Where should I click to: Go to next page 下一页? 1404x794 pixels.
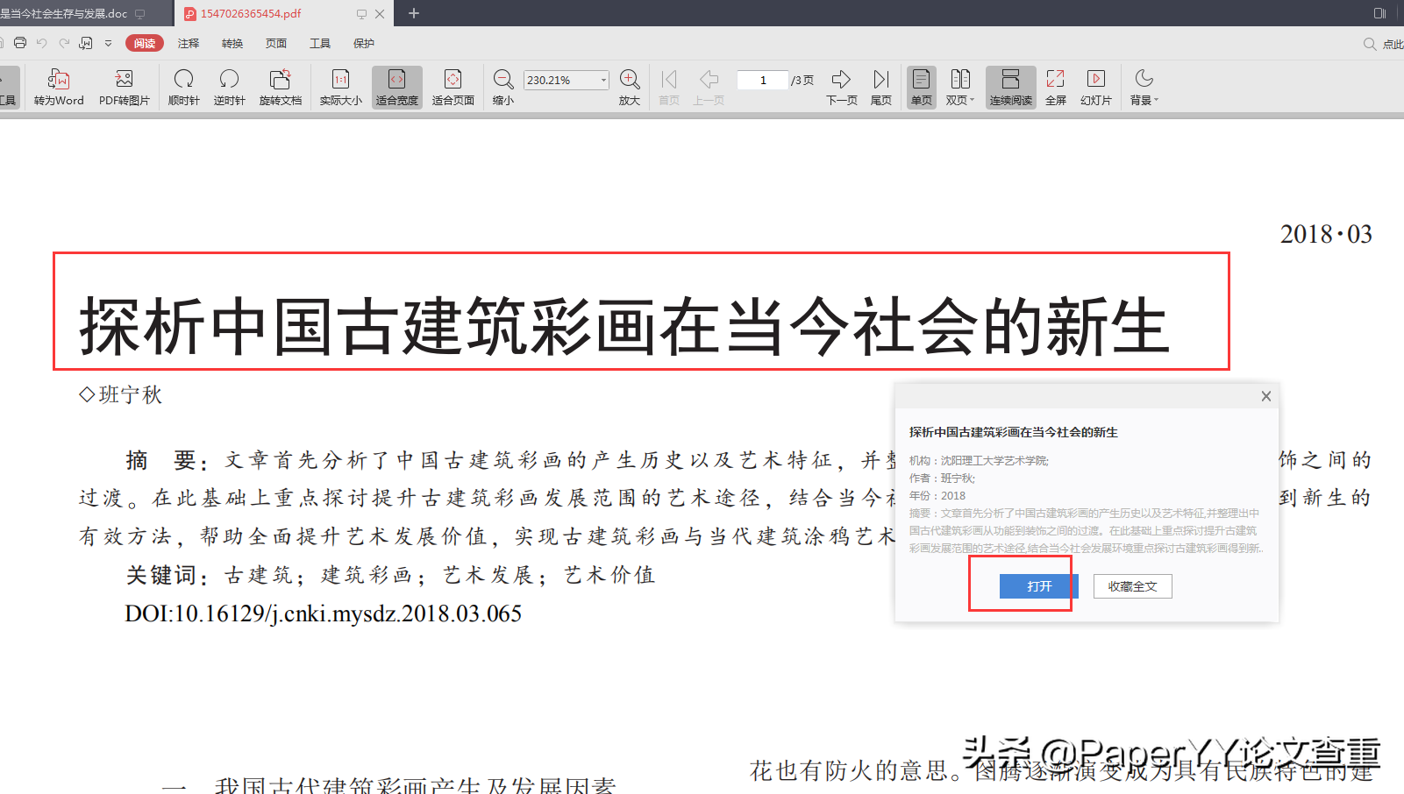(x=842, y=88)
